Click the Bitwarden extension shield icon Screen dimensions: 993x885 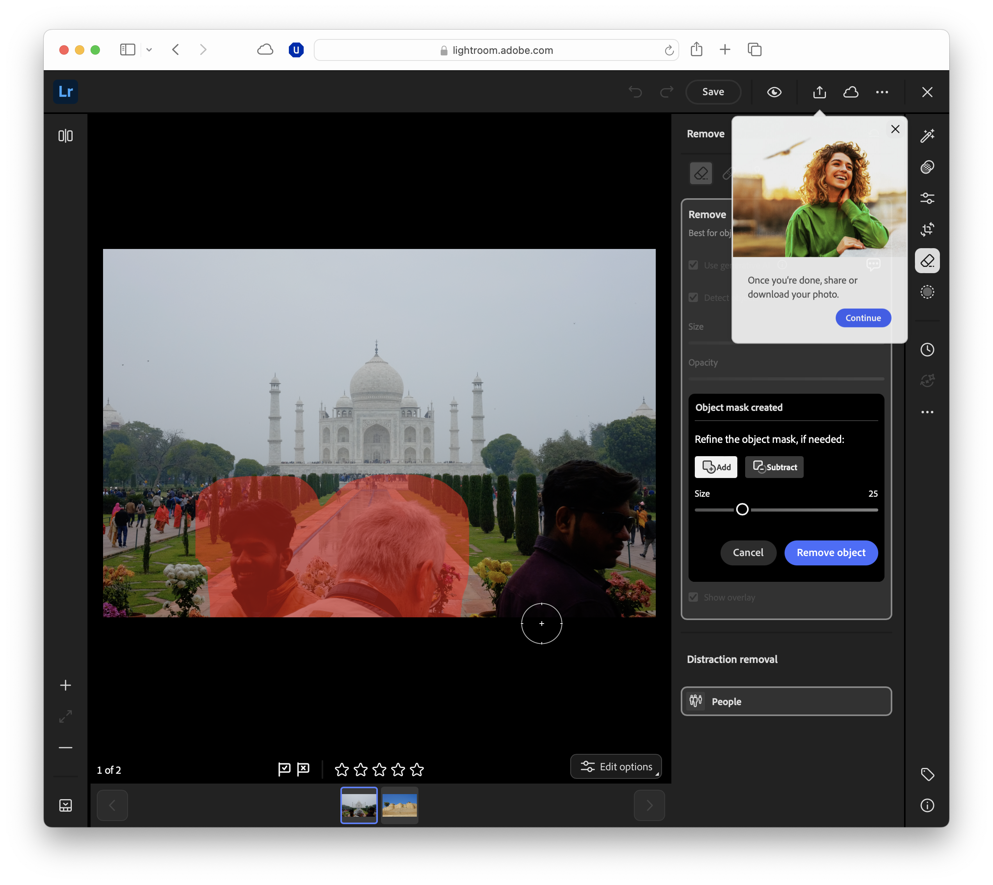tap(295, 50)
